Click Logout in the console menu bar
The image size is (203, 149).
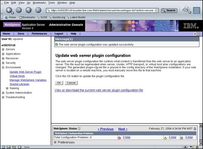pos(59,34)
